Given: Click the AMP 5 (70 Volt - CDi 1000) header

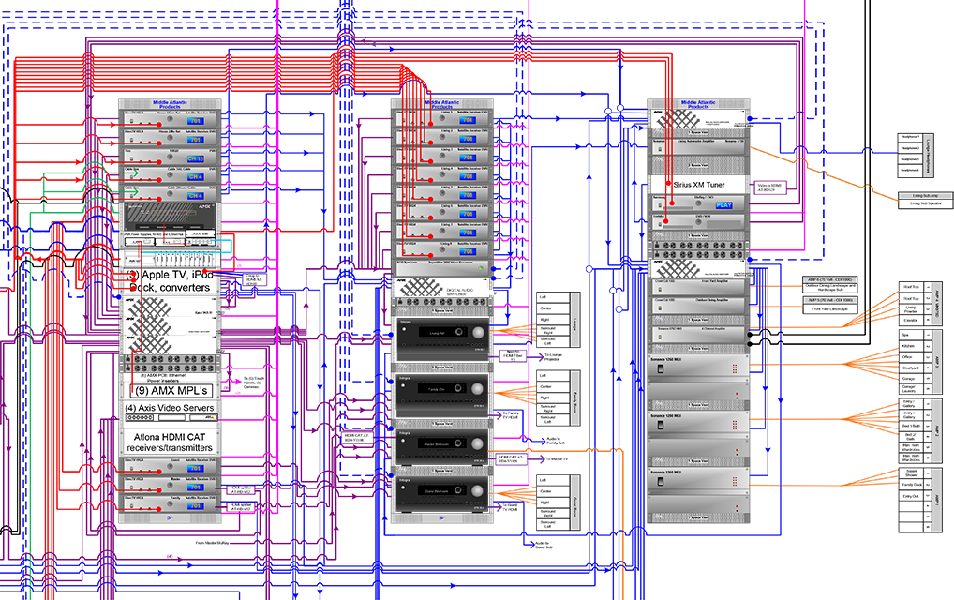Looking at the screenshot, I should pyautogui.click(x=830, y=300).
